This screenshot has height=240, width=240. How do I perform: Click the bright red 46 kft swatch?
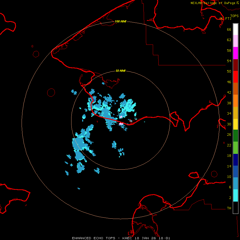(x=235, y=77)
